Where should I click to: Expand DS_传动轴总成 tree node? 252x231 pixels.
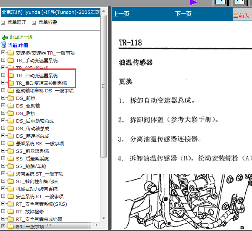[3, 128]
